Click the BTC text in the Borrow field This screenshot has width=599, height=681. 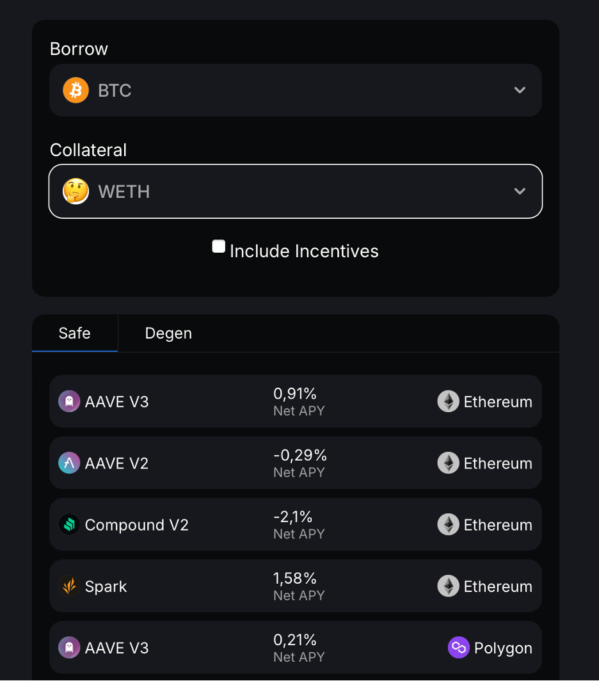115,91
